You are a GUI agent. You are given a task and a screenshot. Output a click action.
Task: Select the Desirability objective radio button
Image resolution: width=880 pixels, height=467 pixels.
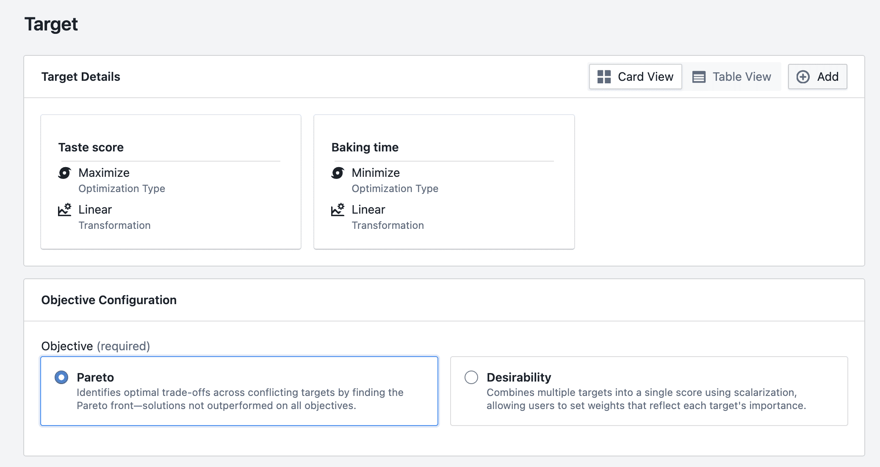[471, 377]
